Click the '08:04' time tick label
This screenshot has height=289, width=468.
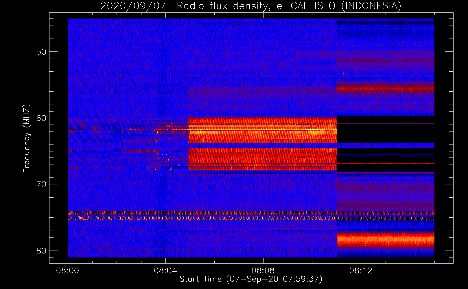[x=165, y=271]
